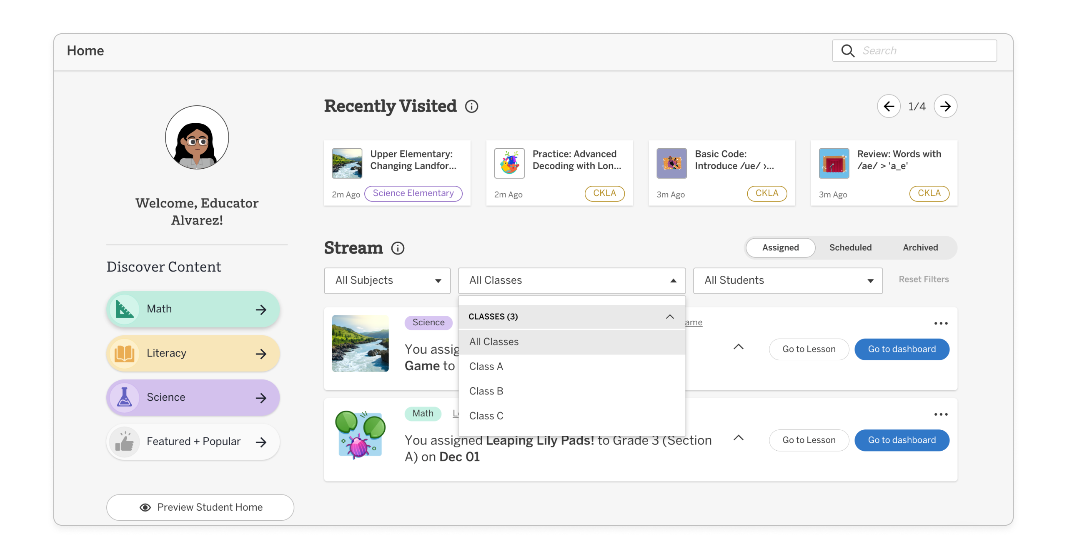
Task: Open the Science discover content pill
Action: [x=193, y=397]
